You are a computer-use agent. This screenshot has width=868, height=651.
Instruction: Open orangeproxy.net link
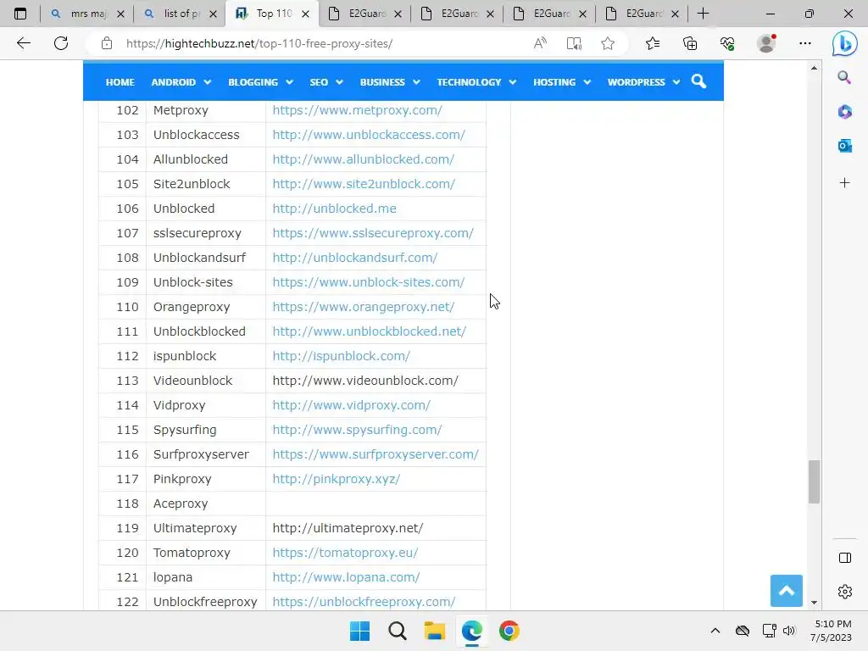[x=363, y=307]
